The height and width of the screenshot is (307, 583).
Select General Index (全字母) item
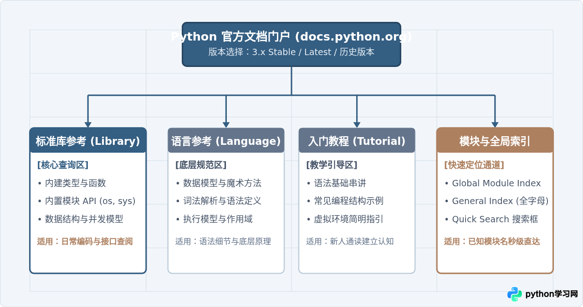(496, 201)
